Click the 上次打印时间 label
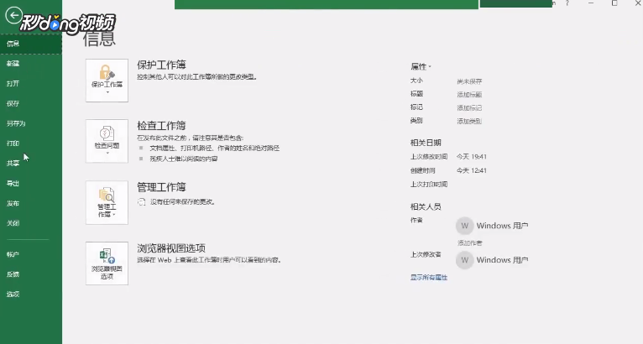 point(429,185)
